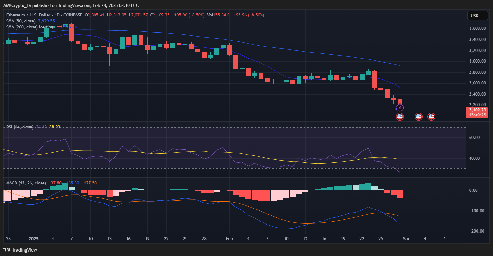The width and height of the screenshot is (493, 256).
Task: Select the RSI (14, close) pane label
Action: [20, 127]
